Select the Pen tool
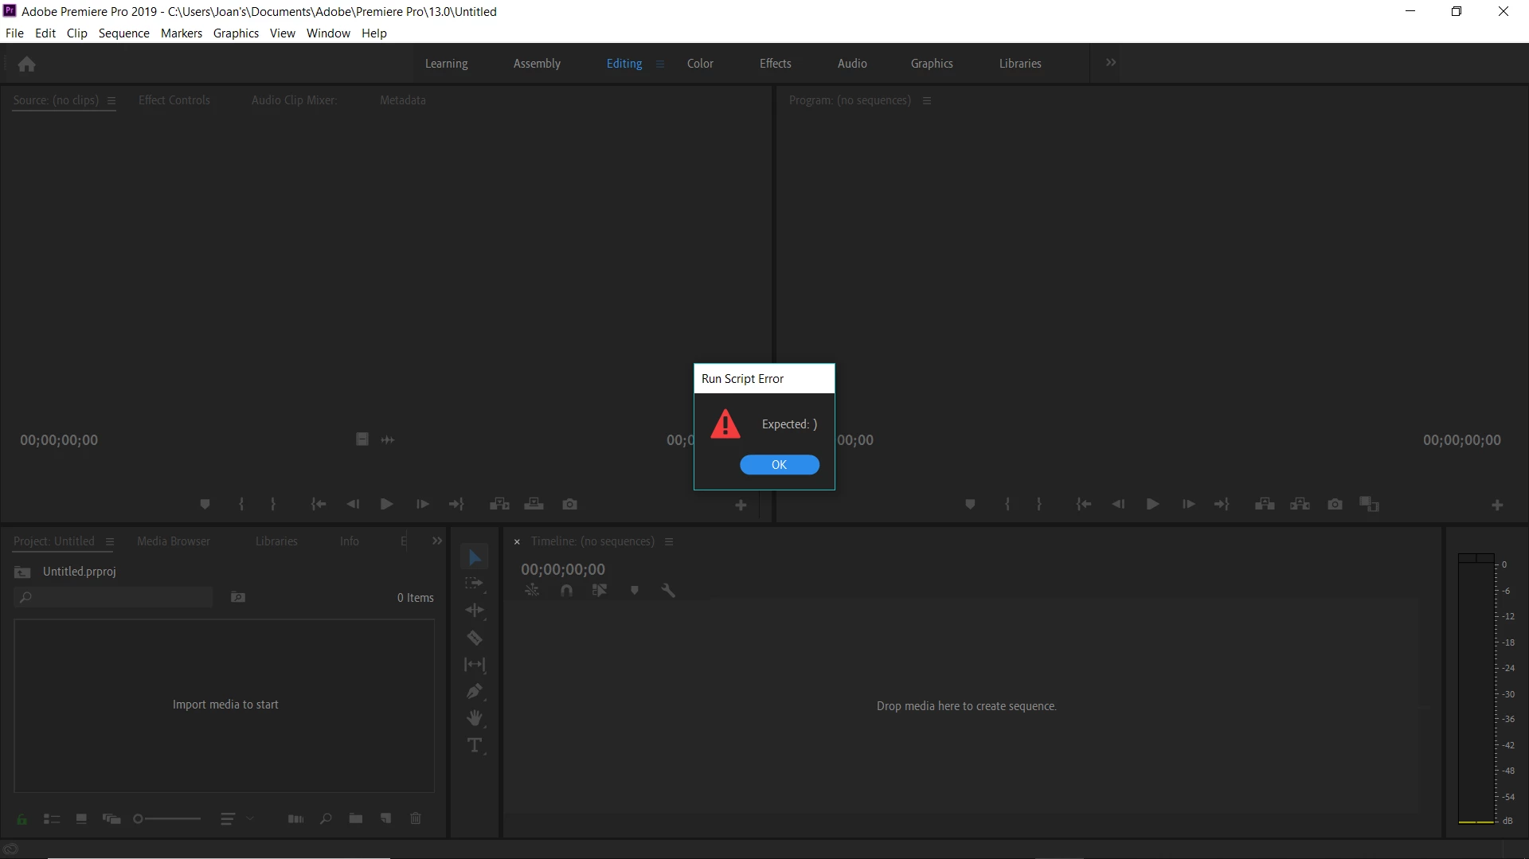The image size is (1529, 859). point(475,691)
